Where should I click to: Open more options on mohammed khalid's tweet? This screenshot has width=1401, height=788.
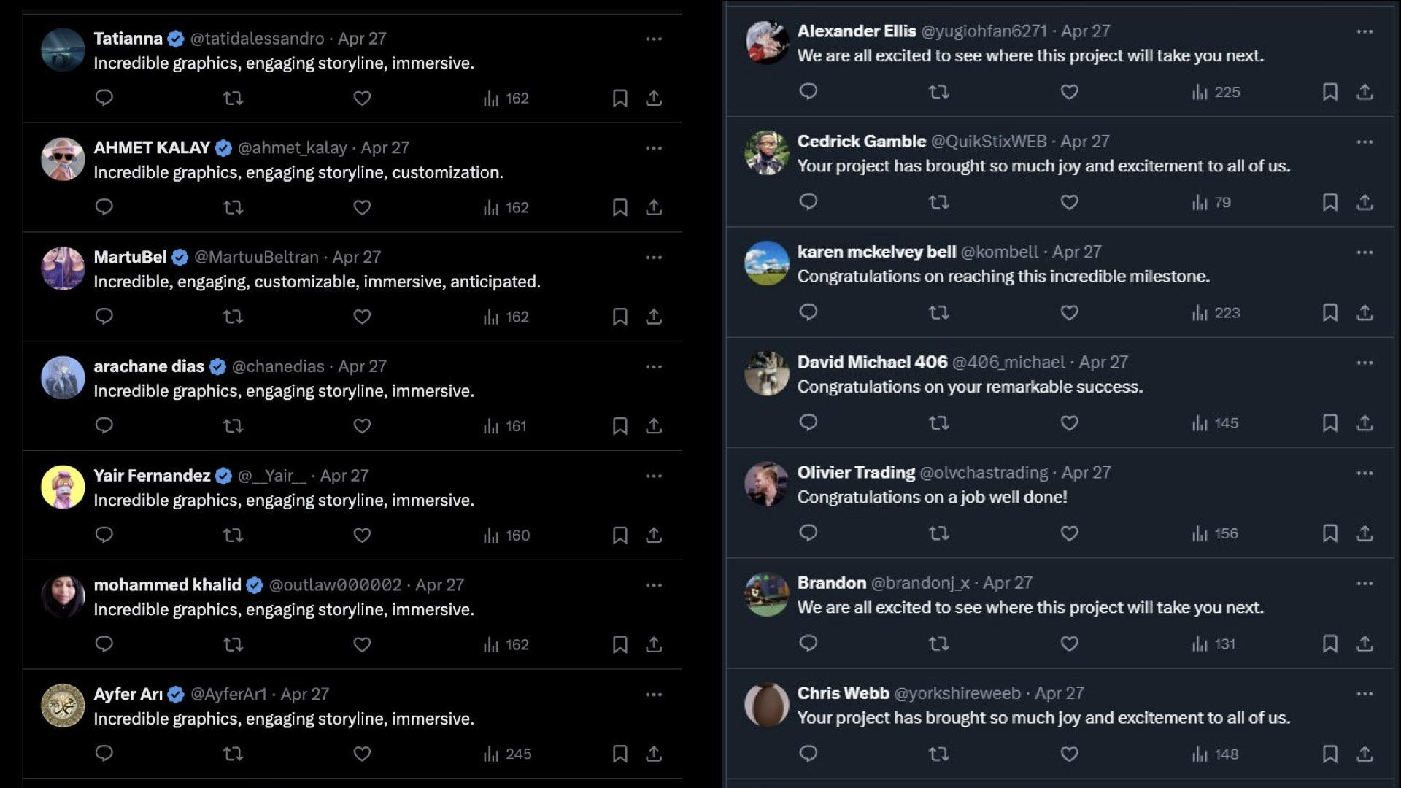click(x=654, y=585)
